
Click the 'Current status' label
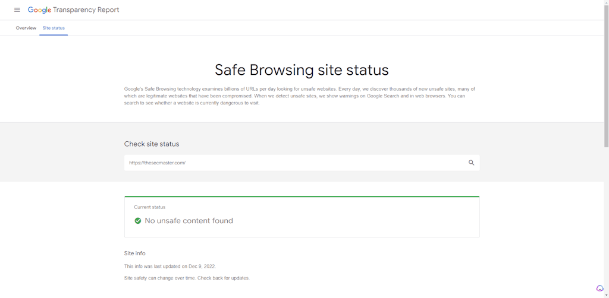(149, 207)
